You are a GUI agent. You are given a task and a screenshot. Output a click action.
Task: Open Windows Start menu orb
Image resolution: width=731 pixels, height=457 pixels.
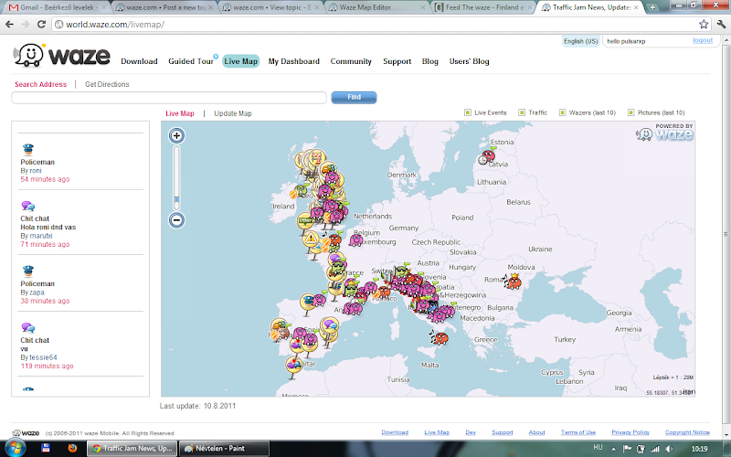click(15, 449)
